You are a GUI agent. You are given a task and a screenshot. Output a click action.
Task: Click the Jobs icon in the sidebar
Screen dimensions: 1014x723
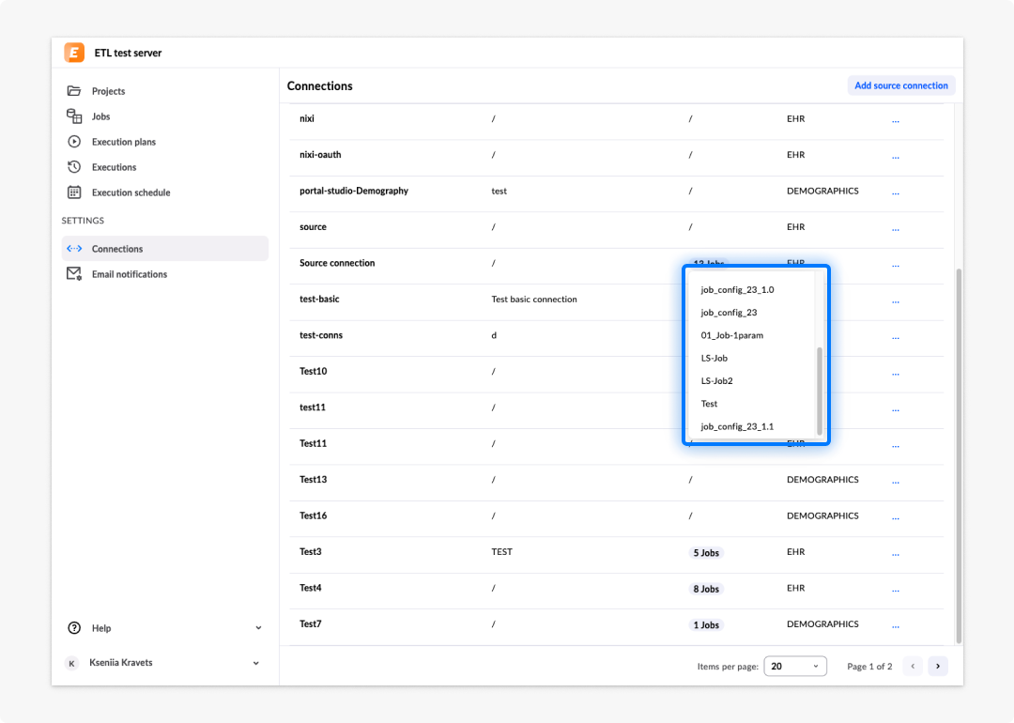pyautogui.click(x=74, y=115)
